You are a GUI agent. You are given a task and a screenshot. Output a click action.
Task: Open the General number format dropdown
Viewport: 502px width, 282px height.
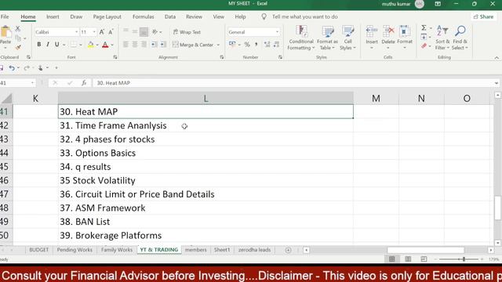pyautogui.click(x=277, y=32)
